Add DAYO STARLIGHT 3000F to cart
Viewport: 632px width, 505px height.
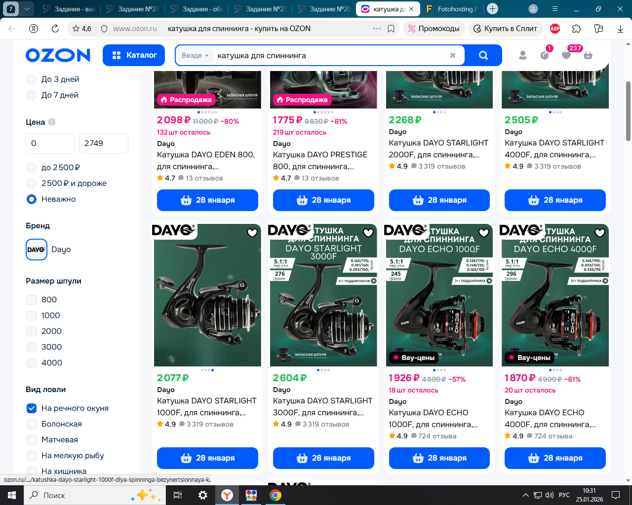click(x=323, y=458)
